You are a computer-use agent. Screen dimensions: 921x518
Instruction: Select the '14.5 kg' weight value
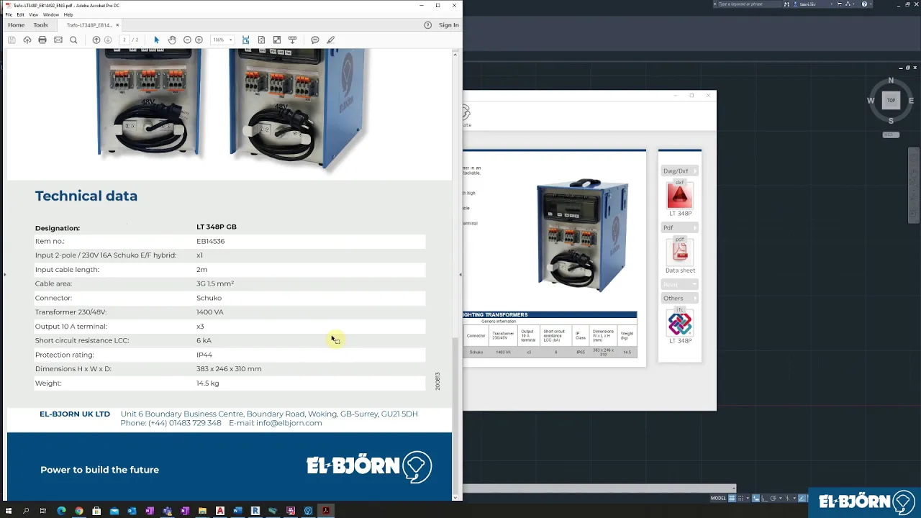208,383
